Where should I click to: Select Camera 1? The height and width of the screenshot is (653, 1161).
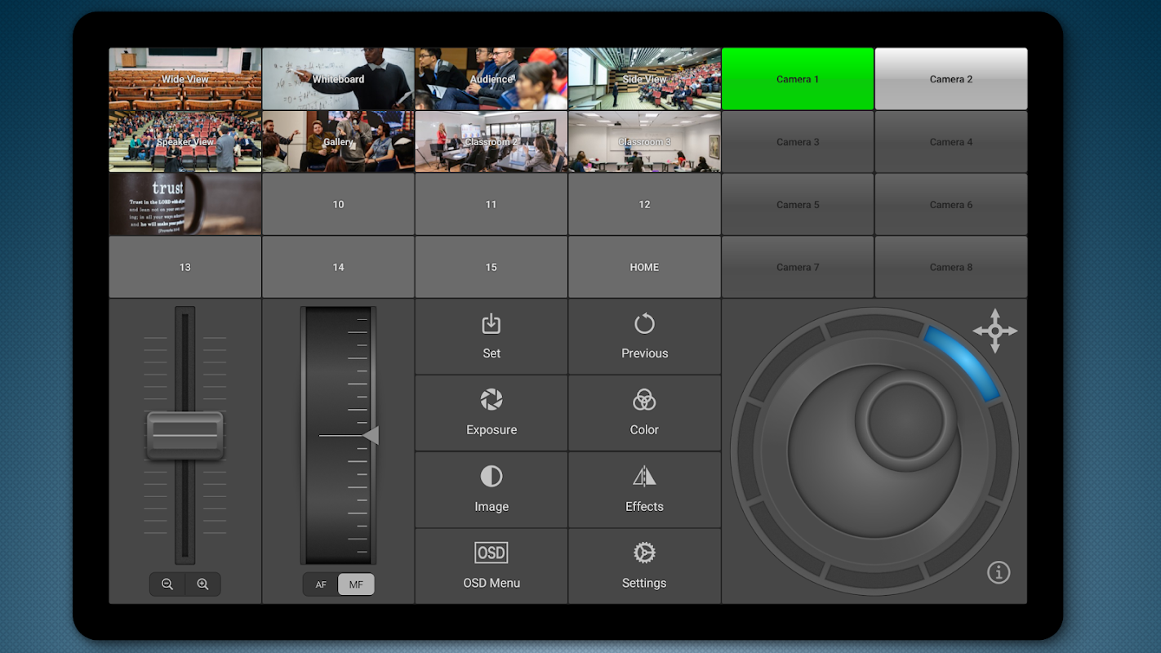click(x=798, y=79)
